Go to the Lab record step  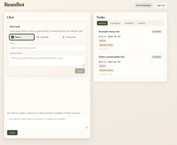click(x=73, y=37)
